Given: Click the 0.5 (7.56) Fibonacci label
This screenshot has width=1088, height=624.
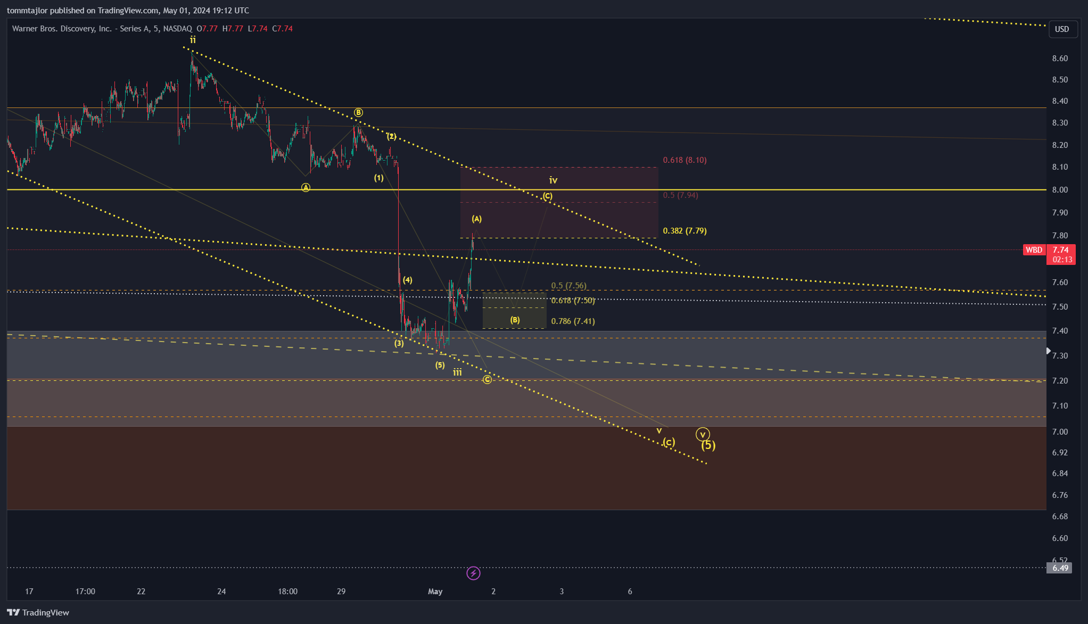Looking at the screenshot, I should 568,286.
